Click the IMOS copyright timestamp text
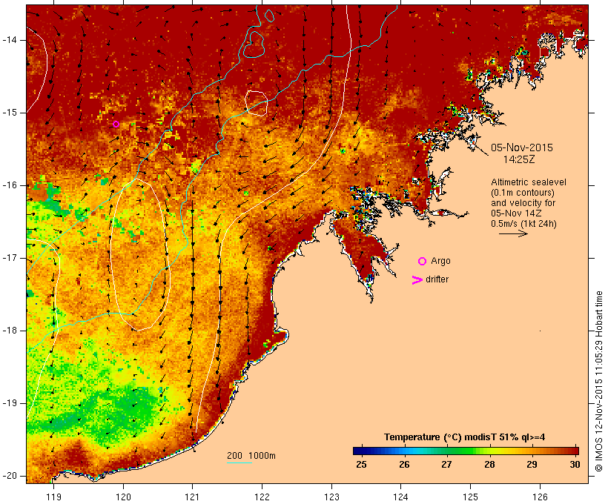Screen dimensions: 608x504 (x=598, y=381)
